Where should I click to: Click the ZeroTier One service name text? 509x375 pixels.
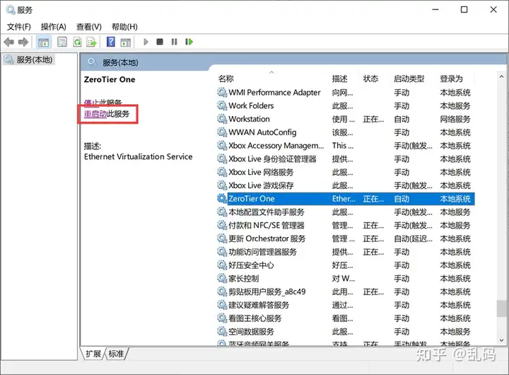(252, 199)
